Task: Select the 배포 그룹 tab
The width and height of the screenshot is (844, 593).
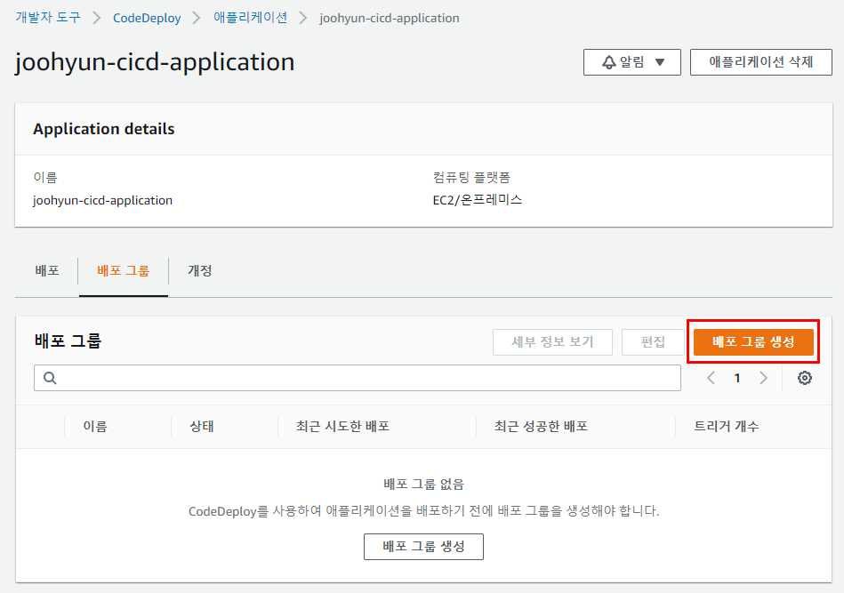Action: pos(124,270)
